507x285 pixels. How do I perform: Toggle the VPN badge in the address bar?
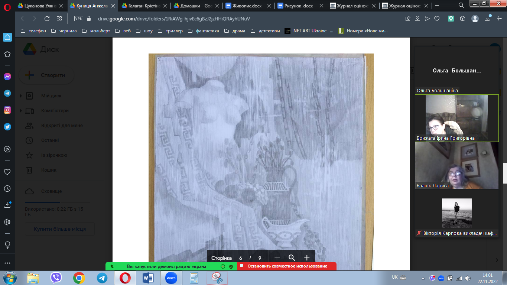tap(78, 19)
